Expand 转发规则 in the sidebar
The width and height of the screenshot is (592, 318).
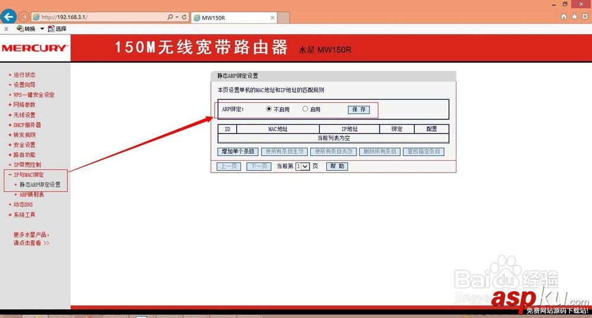[x=24, y=135]
